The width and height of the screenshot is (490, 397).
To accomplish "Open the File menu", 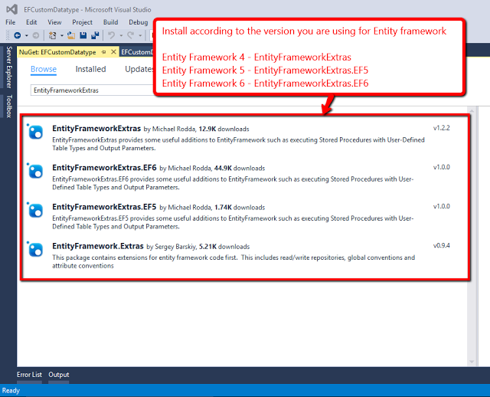I will point(10,22).
